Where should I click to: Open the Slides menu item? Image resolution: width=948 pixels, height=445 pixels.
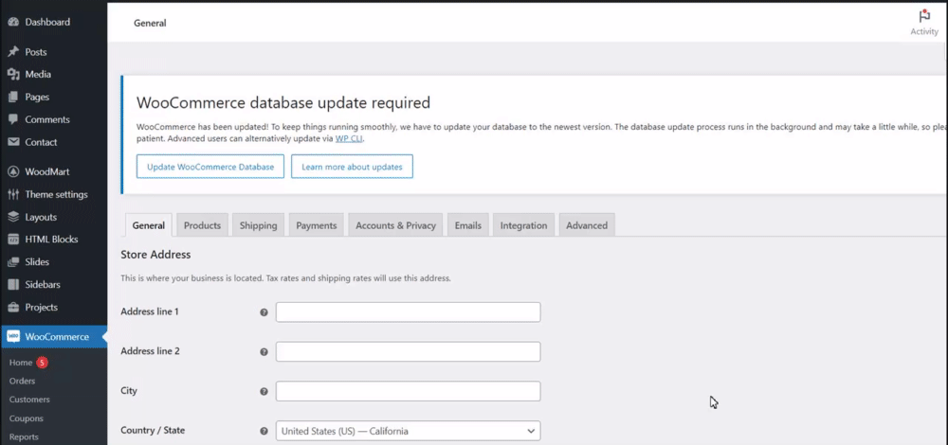pyautogui.click(x=54, y=262)
